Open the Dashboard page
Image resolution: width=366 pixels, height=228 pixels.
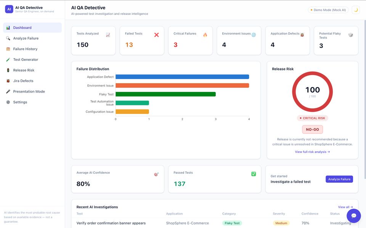(32, 28)
